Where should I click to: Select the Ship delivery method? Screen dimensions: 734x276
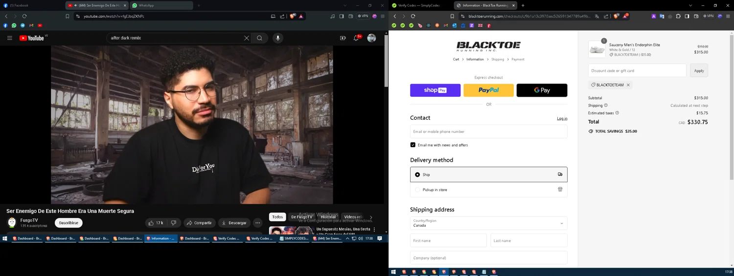point(488,174)
